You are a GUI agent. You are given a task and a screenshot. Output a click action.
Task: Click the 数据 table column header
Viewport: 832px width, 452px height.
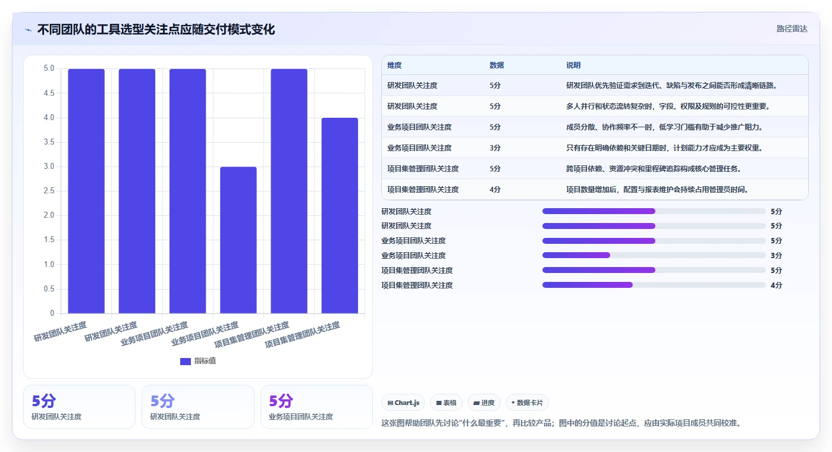(x=497, y=65)
